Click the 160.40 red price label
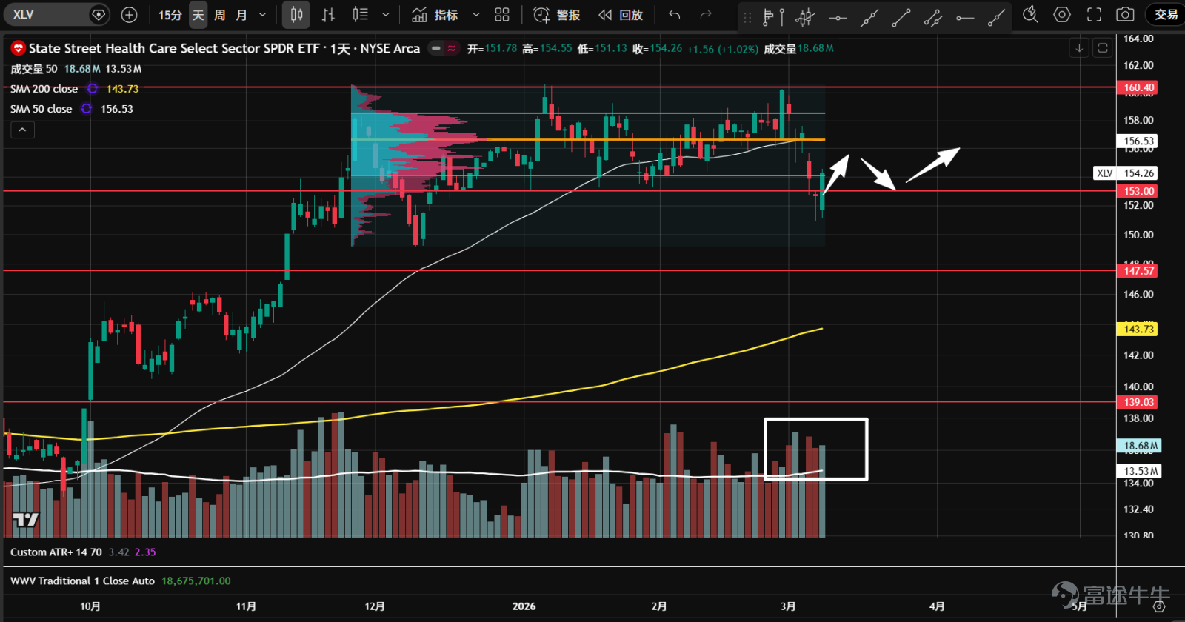This screenshot has width=1185, height=622. coord(1138,87)
